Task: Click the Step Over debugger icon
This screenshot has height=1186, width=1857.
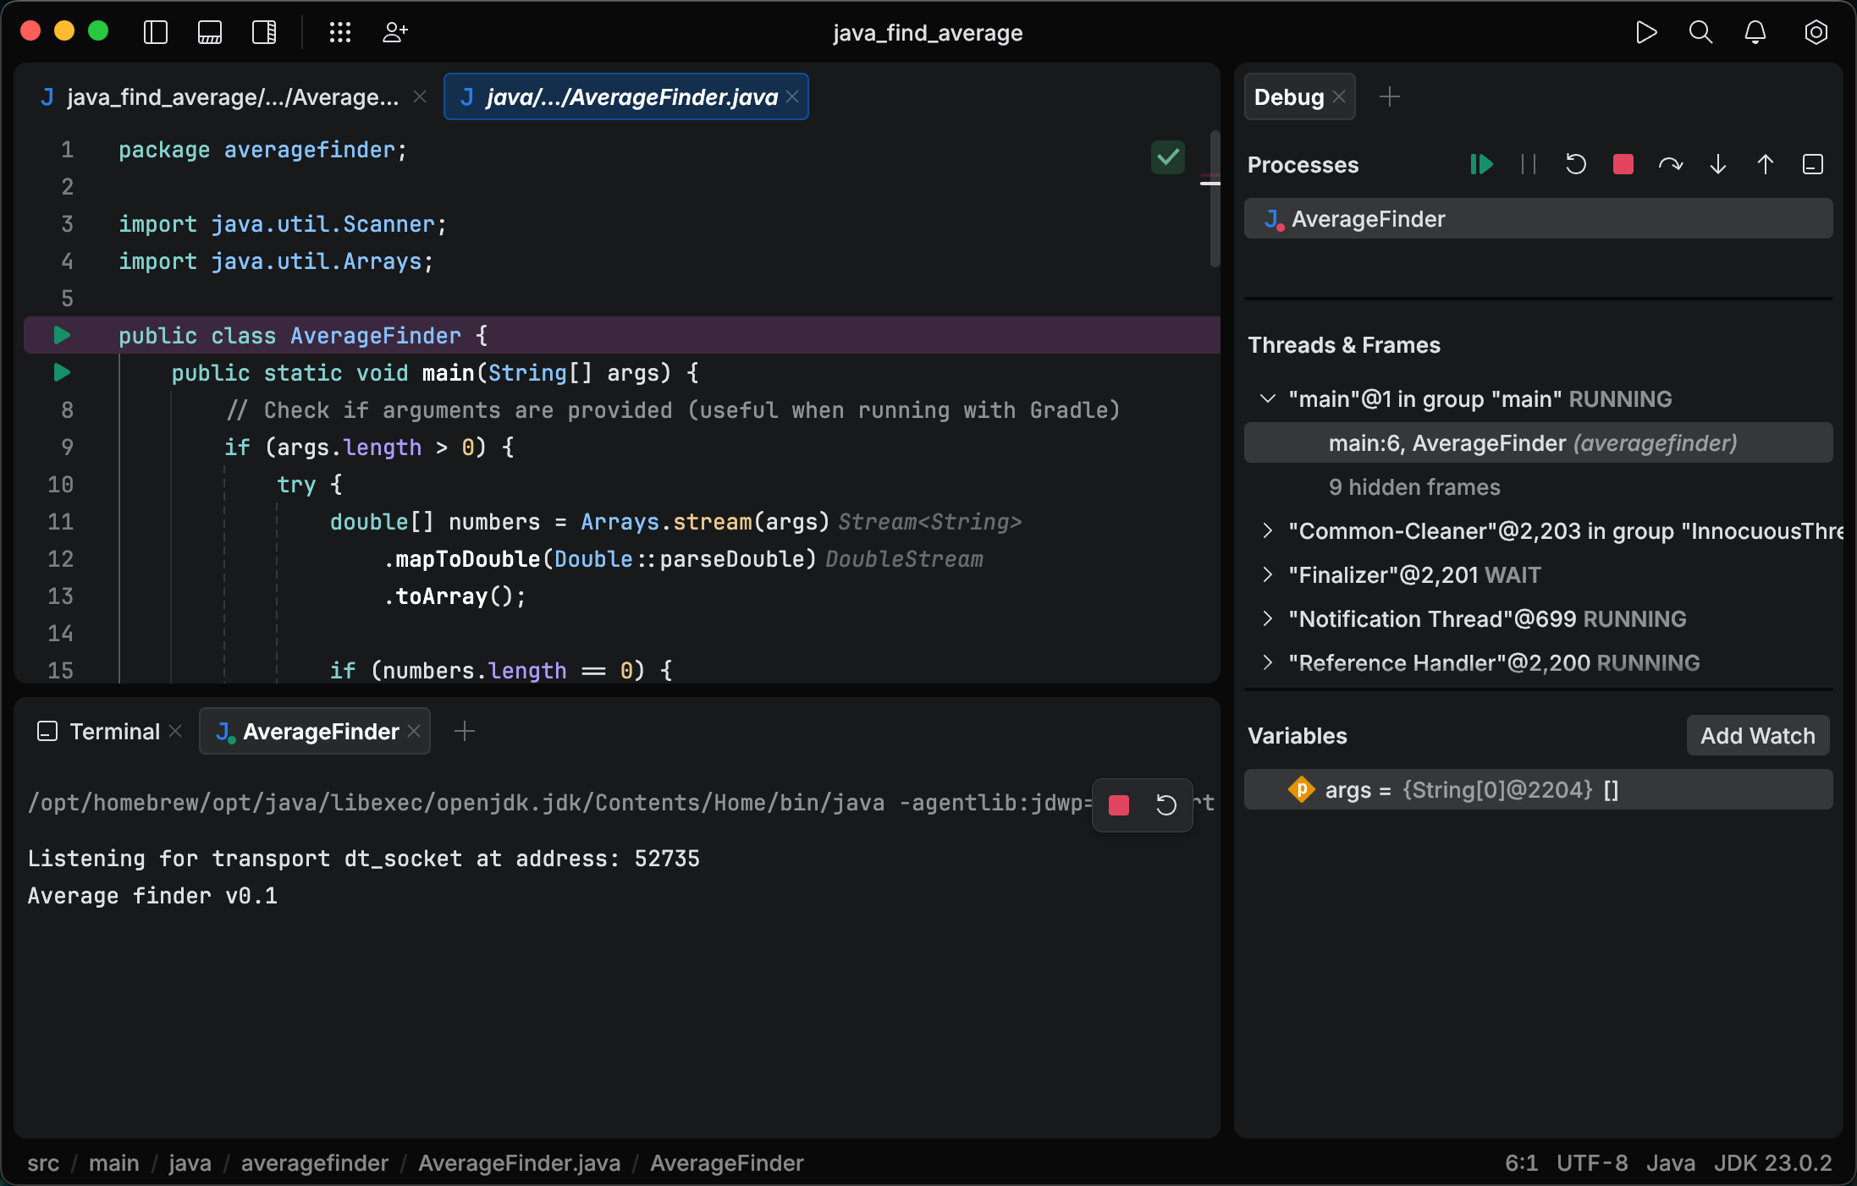Action: click(1670, 164)
